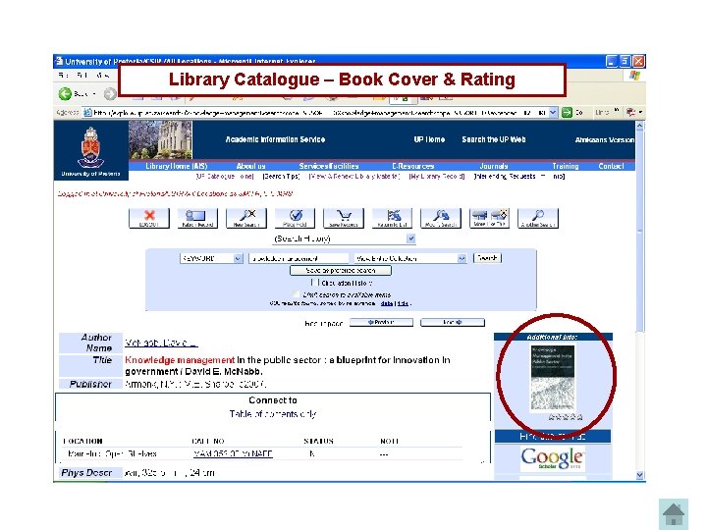Click the search term input field
Viewport: 707px width, 530px height.
(x=299, y=258)
